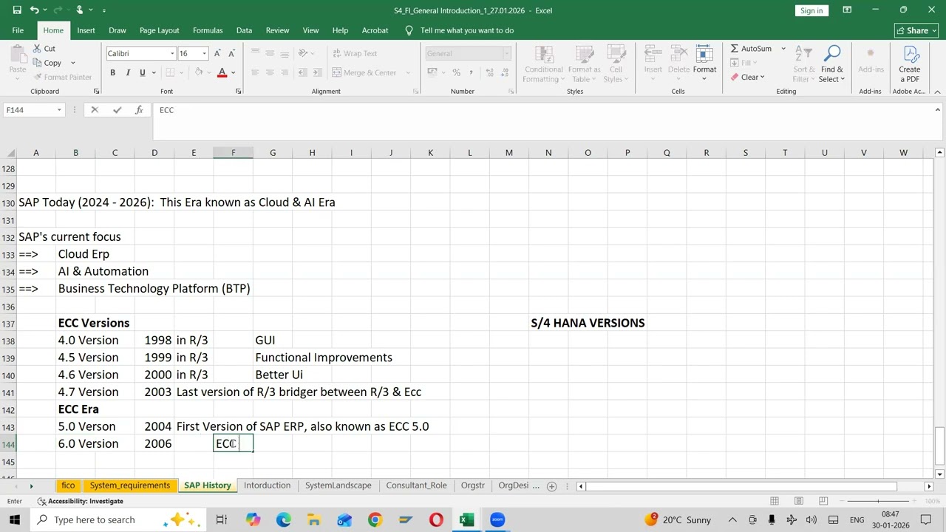Toggle Wrap Text
Screen dimensions: 946x532
click(355, 53)
